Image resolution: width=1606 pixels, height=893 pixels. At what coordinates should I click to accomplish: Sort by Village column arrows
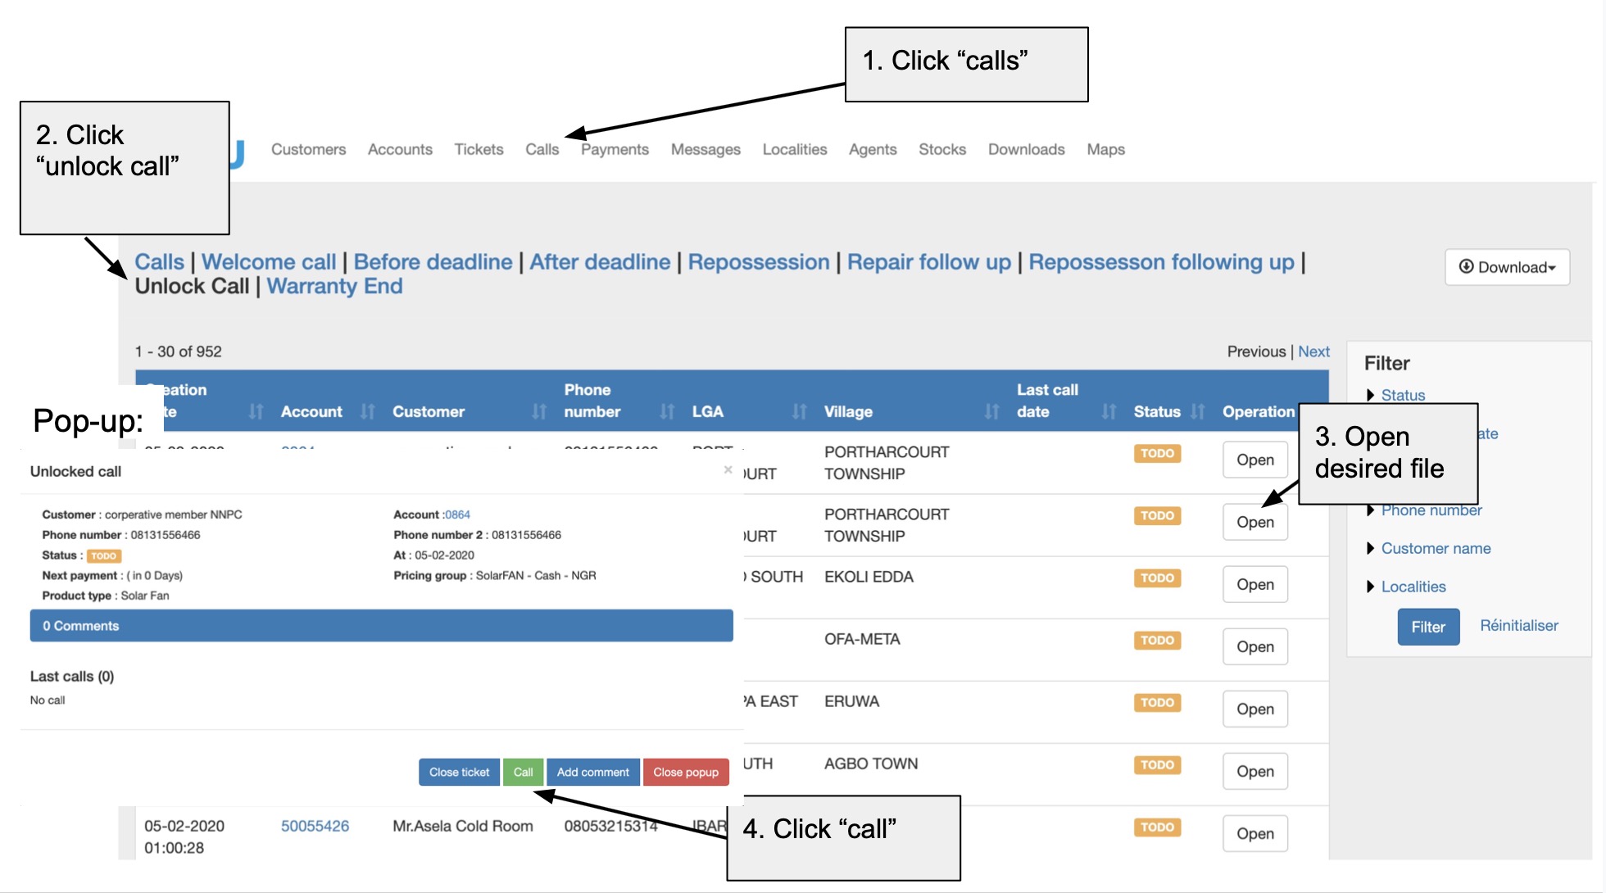pos(991,411)
